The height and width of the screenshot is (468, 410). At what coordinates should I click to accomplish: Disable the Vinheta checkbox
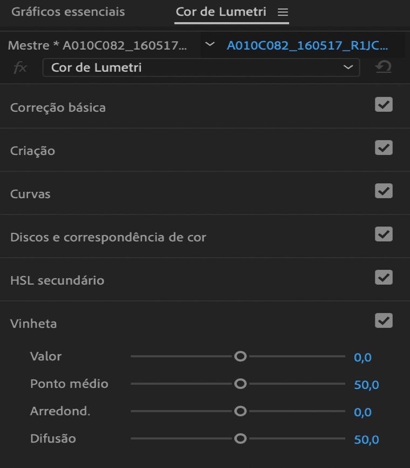click(384, 320)
